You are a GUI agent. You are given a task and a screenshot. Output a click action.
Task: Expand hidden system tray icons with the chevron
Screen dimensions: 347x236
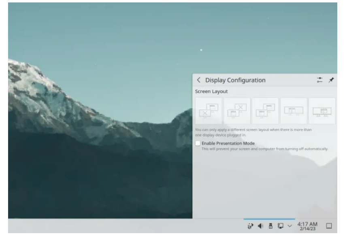coord(289,226)
